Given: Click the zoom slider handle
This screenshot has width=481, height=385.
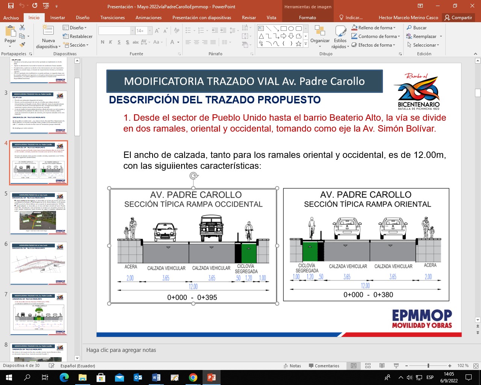Looking at the screenshot, I should coord(428,366).
